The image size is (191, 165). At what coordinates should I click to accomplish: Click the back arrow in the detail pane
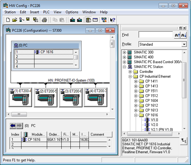click(13, 125)
